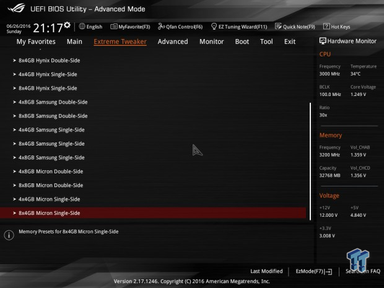
Task: Open the My Favorites tab
Action: [x=36, y=41]
